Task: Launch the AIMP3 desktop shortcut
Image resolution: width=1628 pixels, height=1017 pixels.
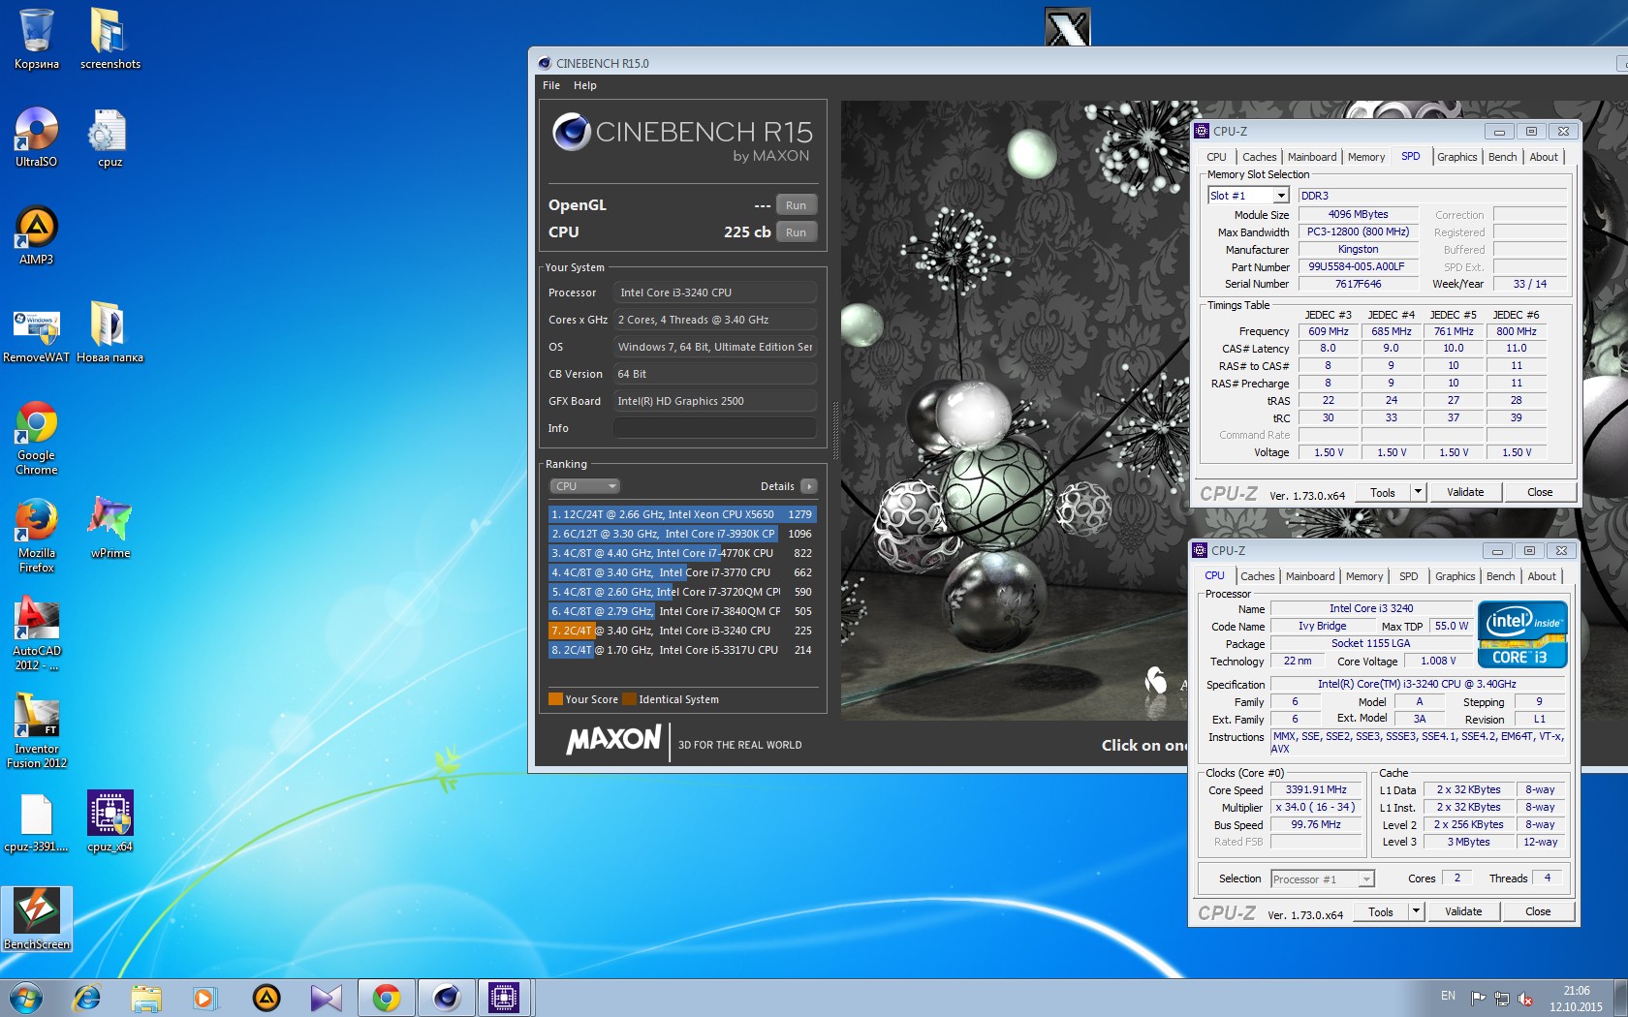Action: click(x=36, y=234)
